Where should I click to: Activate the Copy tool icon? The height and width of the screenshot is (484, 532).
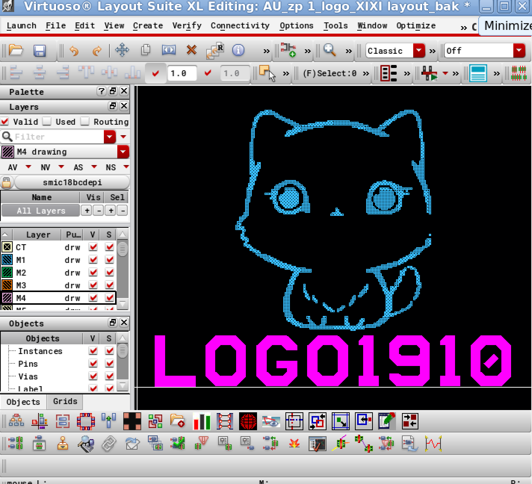(146, 50)
